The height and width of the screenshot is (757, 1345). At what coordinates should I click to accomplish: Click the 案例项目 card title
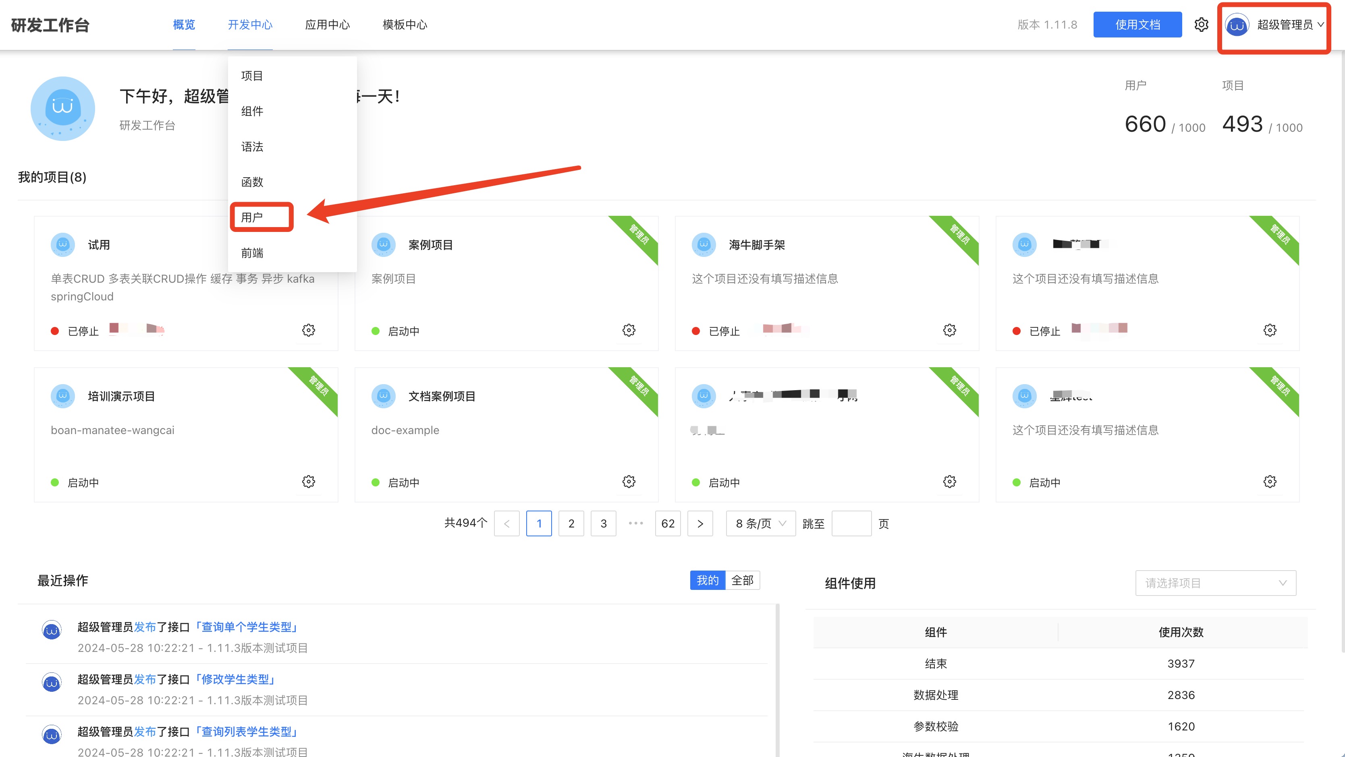(x=430, y=245)
